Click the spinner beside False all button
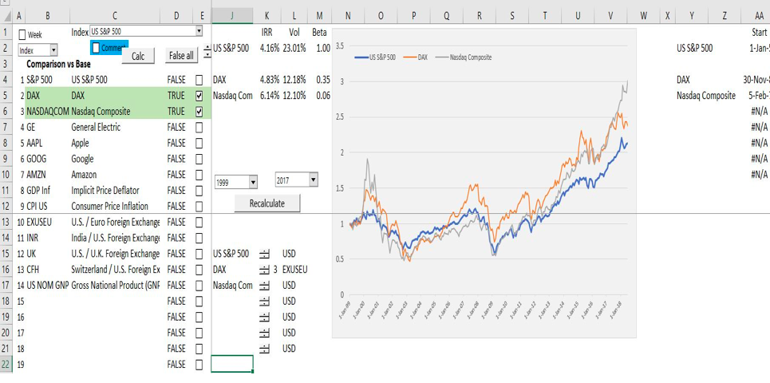 pos(207,50)
